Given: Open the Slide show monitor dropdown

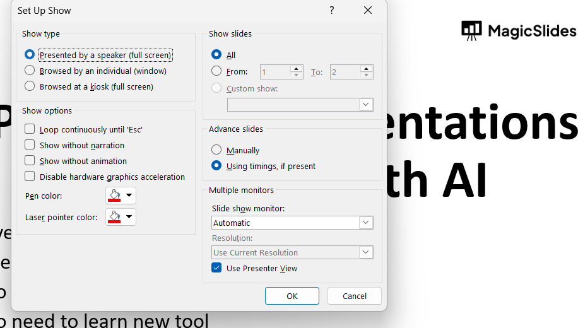Looking at the screenshot, I should (x=366, y=223).
